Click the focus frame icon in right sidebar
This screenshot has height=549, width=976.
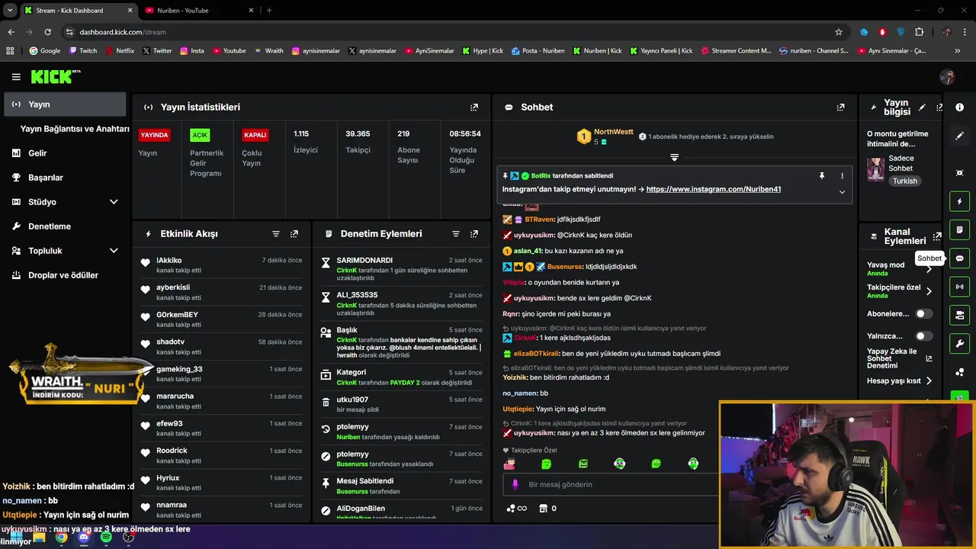[960, 173]
